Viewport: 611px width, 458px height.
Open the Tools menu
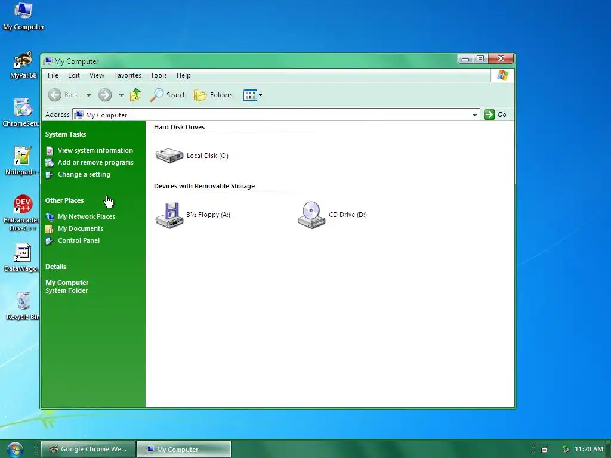(x=159, y=75)
